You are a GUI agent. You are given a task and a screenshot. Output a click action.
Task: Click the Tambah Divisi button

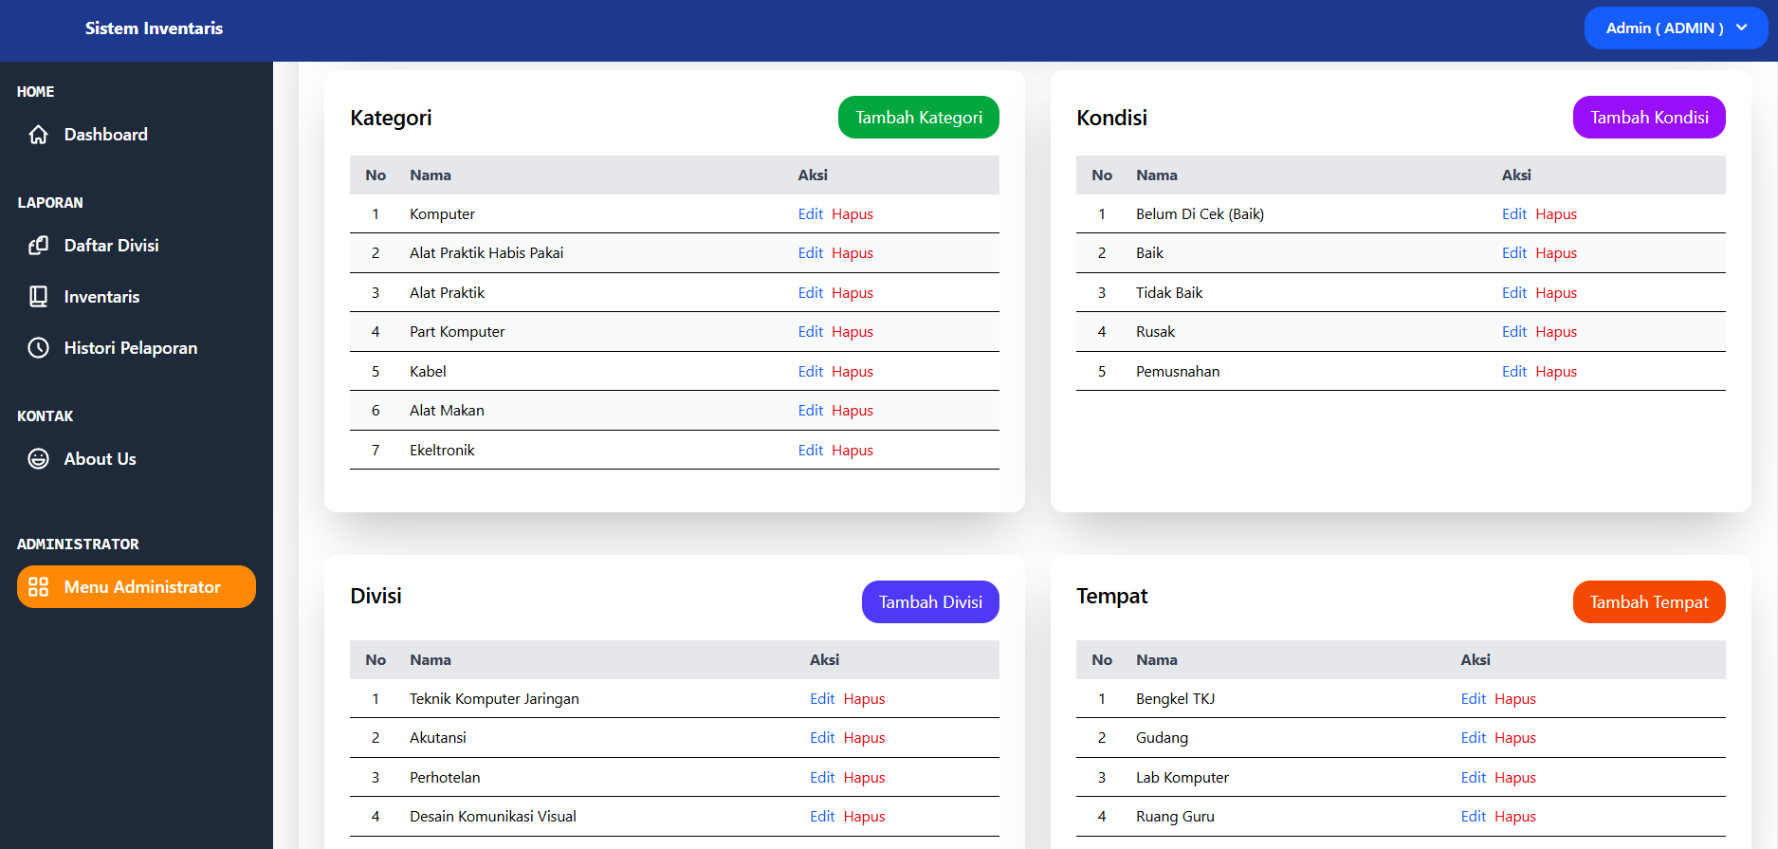click(930, 602)
